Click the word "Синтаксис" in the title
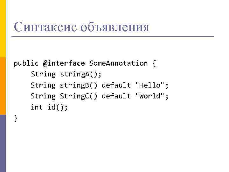229x172 pixels. [x=45, y=27]
